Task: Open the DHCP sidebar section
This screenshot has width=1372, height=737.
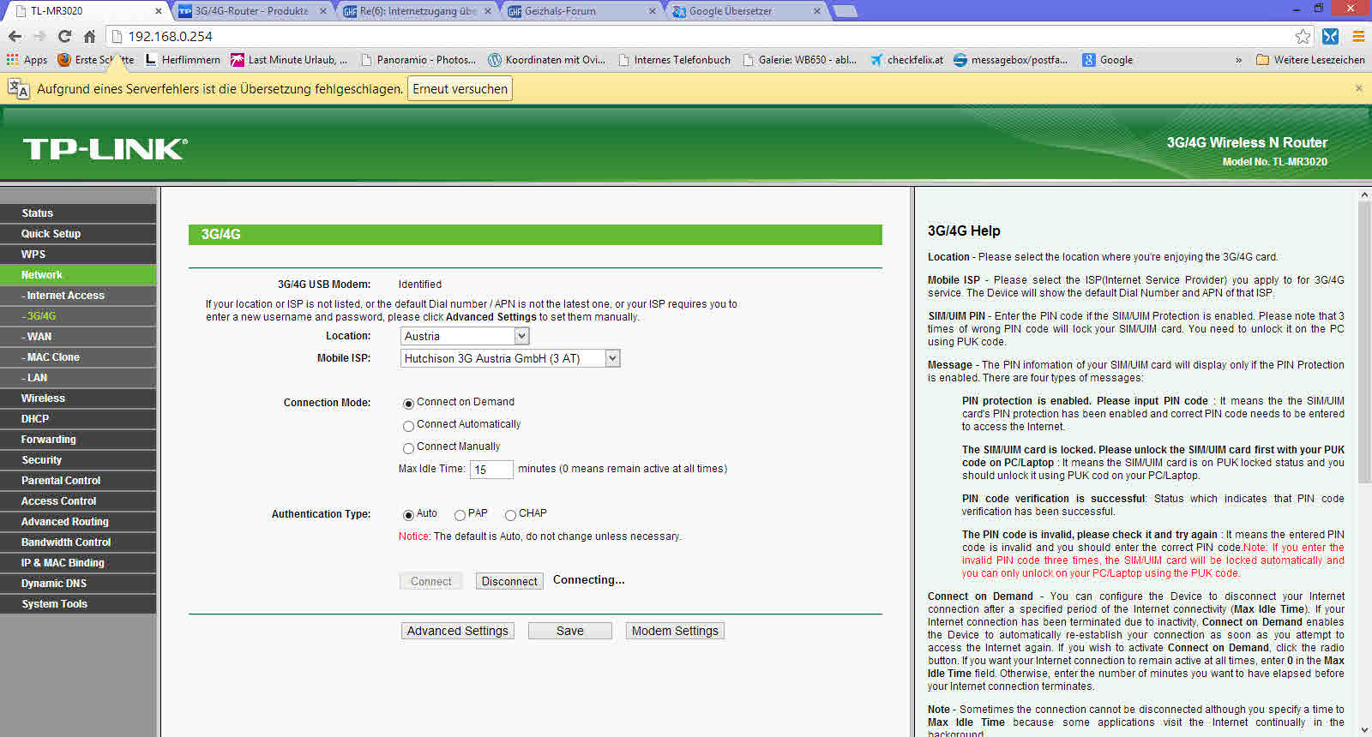Action: (78, 419)
